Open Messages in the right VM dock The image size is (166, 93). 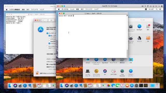pyautogui.click(x=113, y=86)
